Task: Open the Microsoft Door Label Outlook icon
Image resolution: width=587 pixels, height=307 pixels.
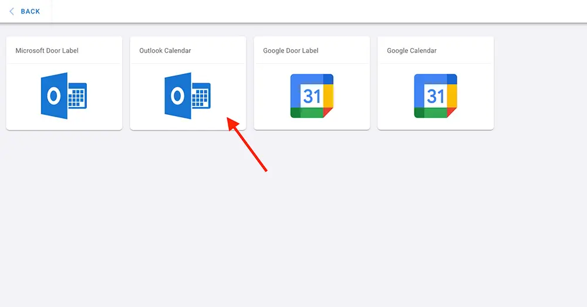Action: (64, 95)
